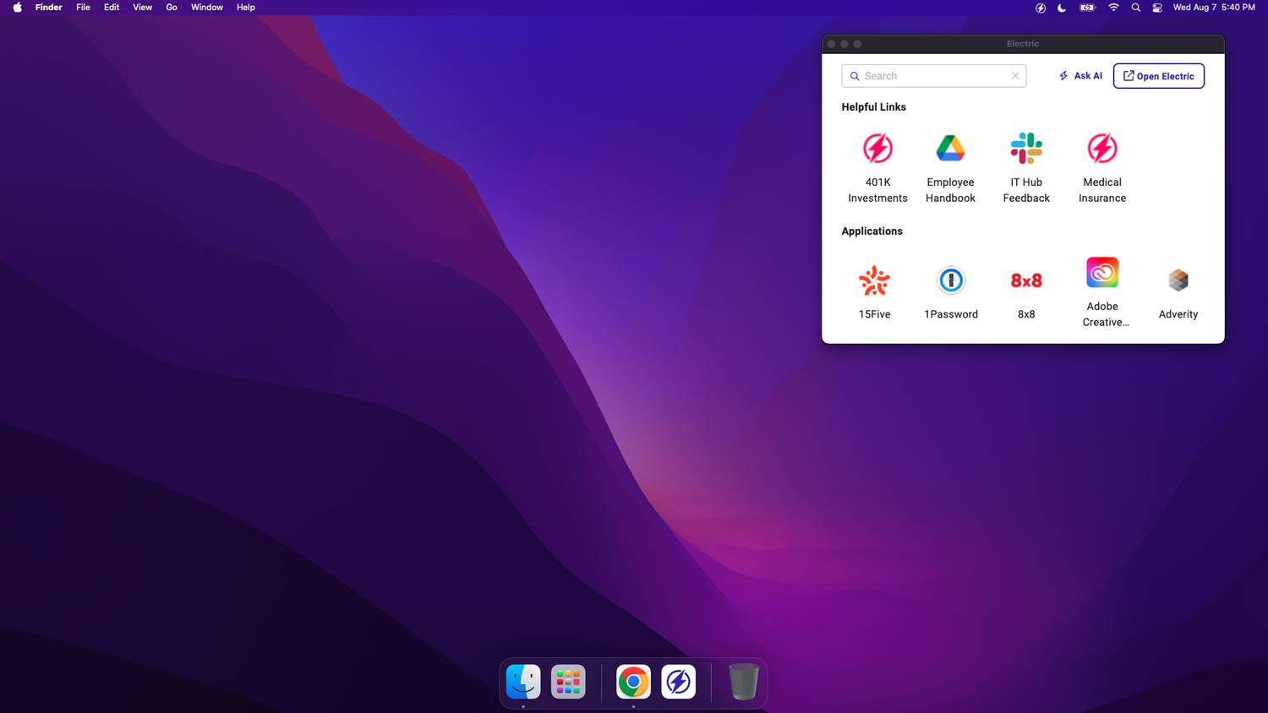
Task: Open the File menu
Action: point(83,8)
